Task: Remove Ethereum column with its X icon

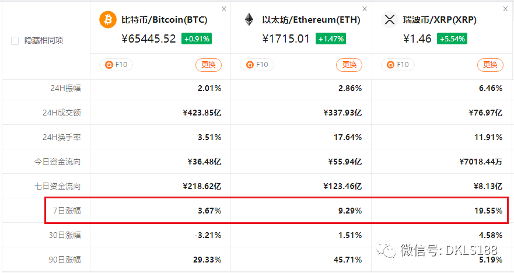Action: tap(365, 9)
